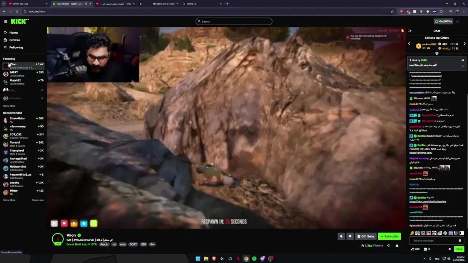This screenshot has height=263, width=468.
Task: Open ShakoMako recommended channel
Action: coord(23,120)
